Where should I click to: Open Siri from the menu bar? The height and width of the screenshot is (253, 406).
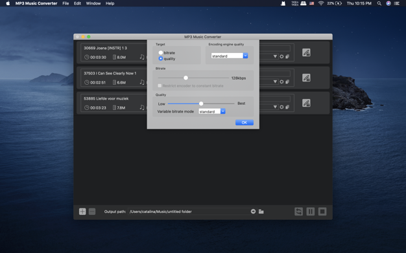point(388,3)
